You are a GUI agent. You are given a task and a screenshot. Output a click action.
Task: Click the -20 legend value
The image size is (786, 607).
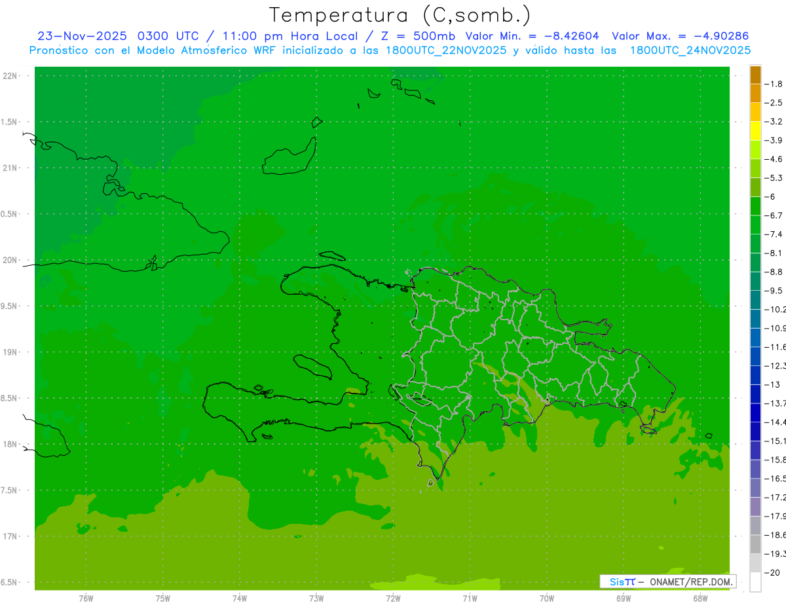772,572
